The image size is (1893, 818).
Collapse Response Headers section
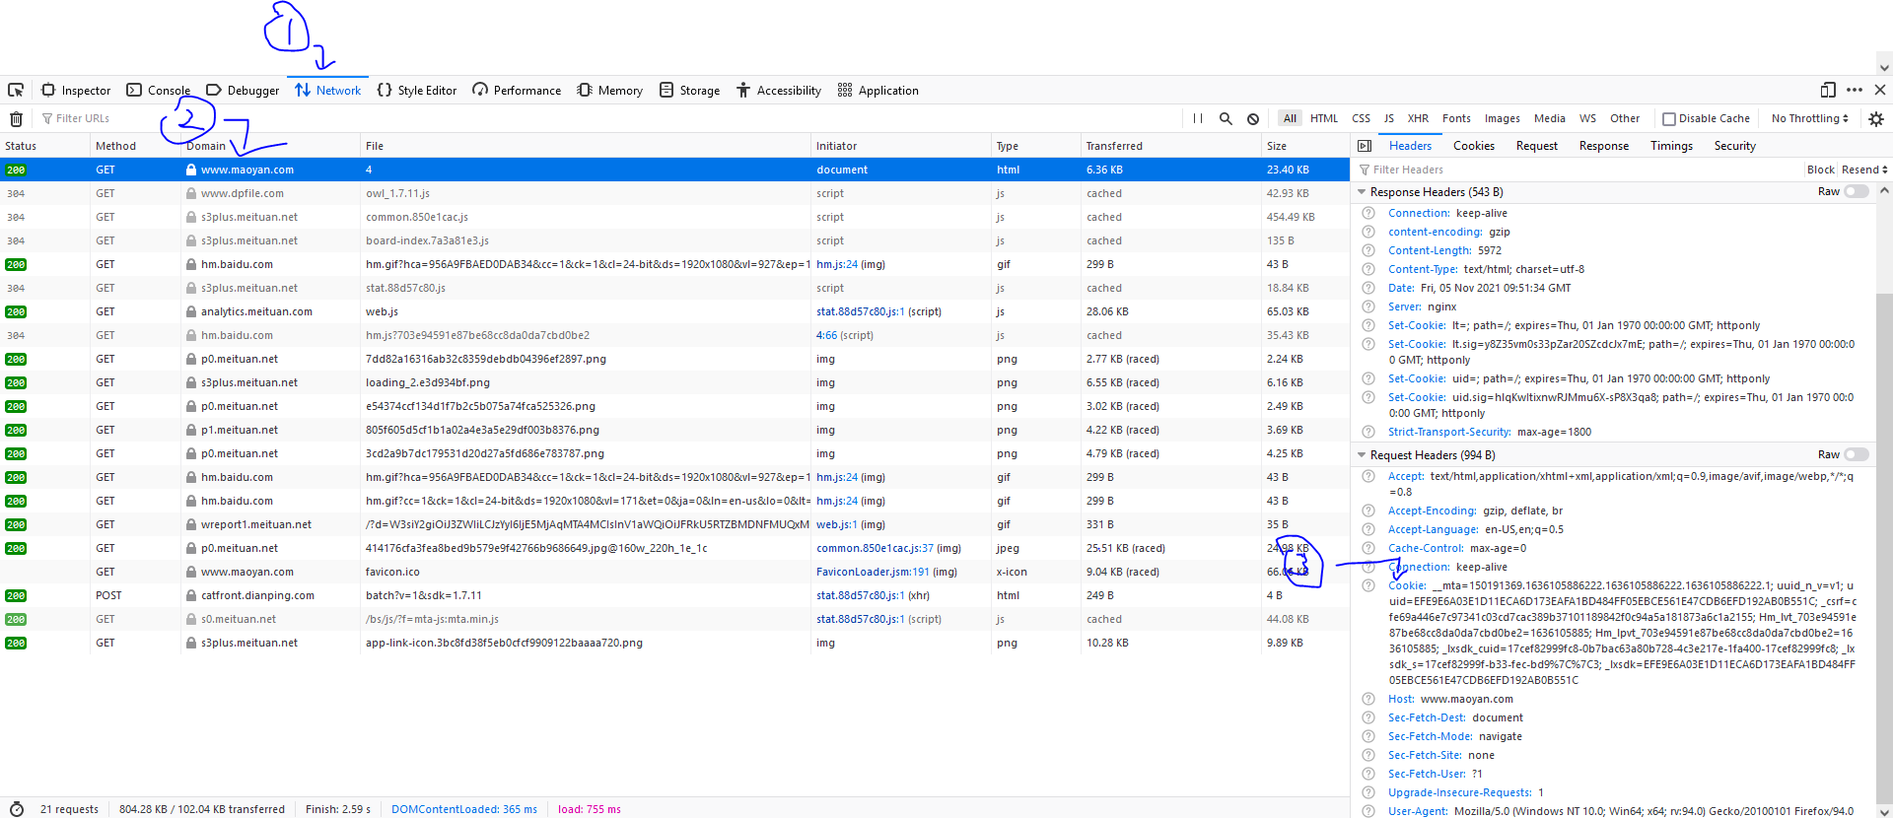click(1362, 192)
